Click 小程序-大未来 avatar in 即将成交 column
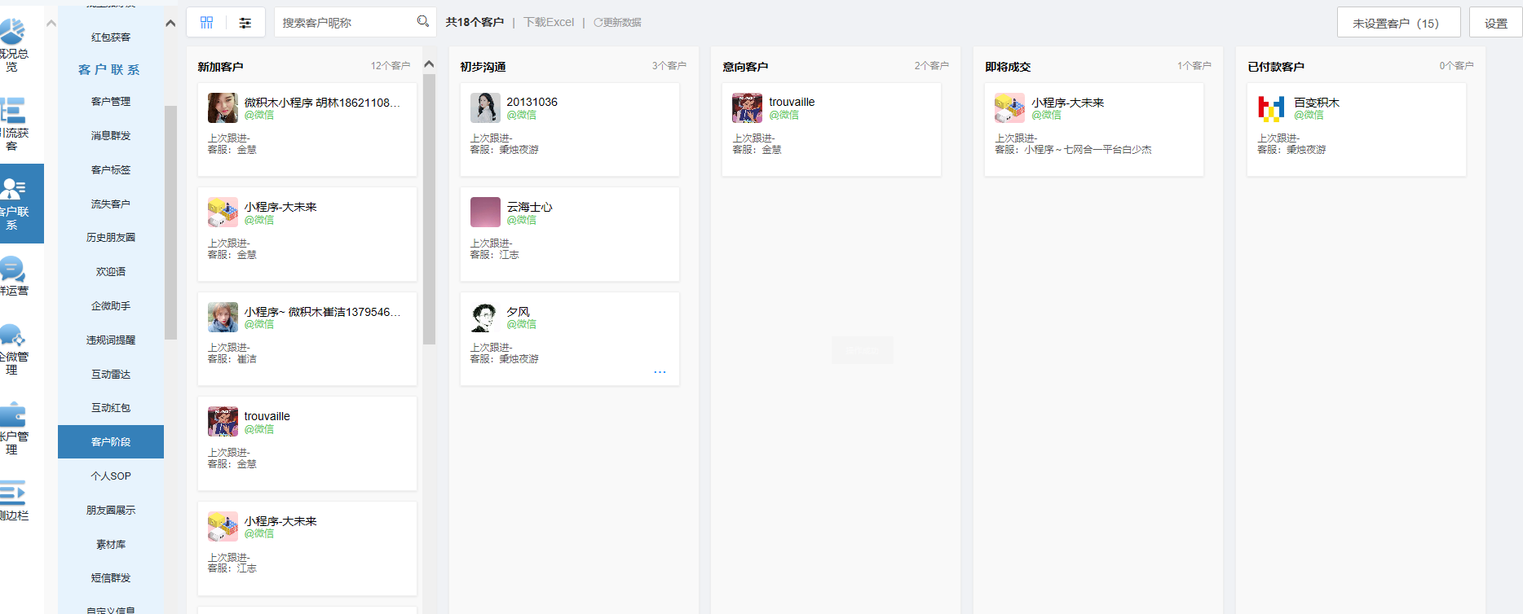 pos(1009,108)
